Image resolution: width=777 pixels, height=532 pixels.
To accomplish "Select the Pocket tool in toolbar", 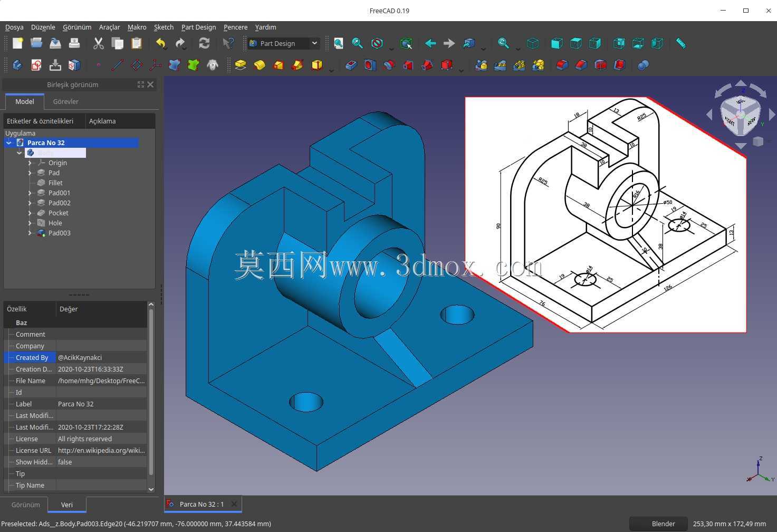I will [351, 65].
